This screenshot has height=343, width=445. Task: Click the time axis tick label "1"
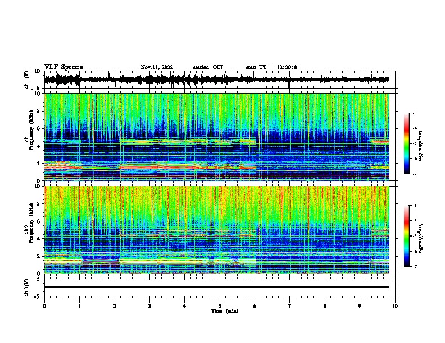point(80,306)
